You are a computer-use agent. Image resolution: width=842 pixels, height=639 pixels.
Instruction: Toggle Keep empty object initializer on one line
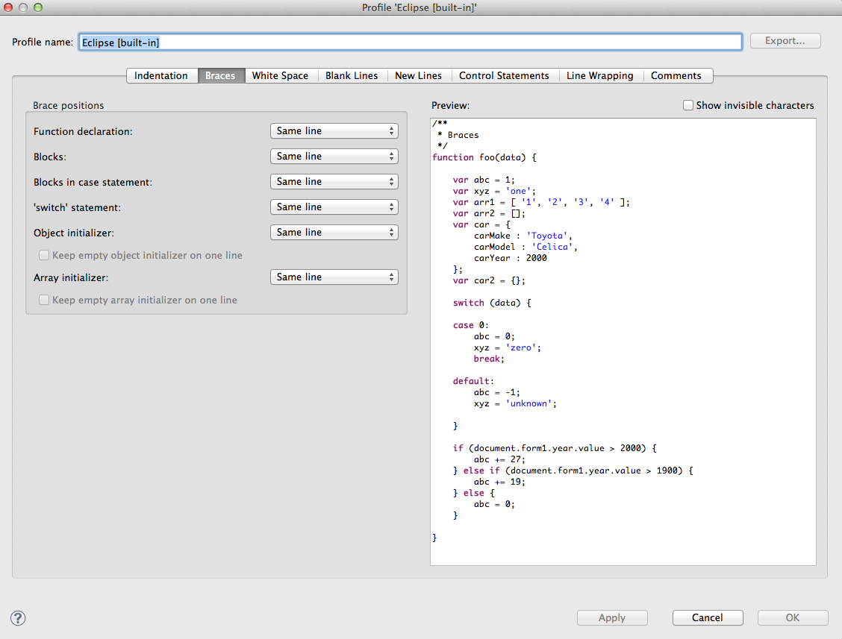point(44,256)
